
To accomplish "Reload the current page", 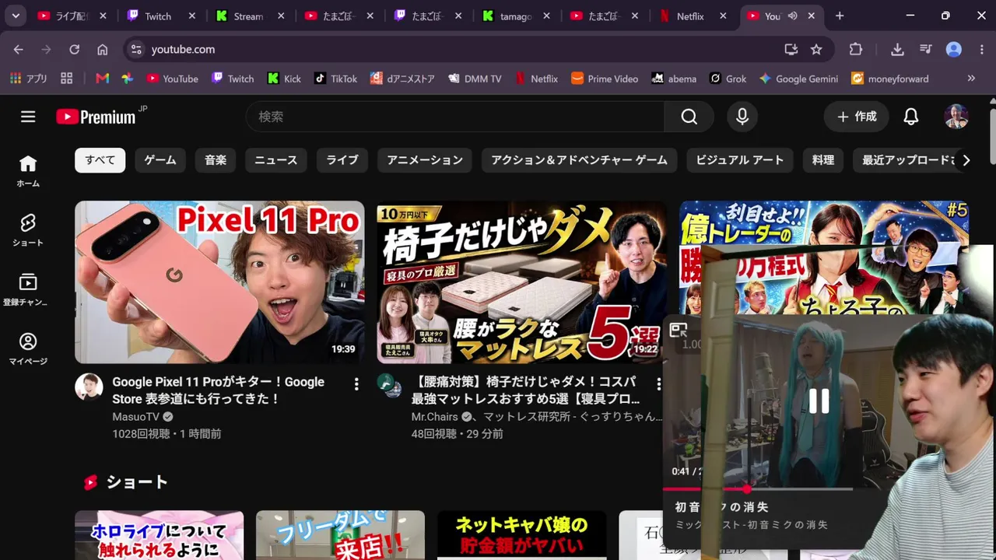I will point(75,49).
